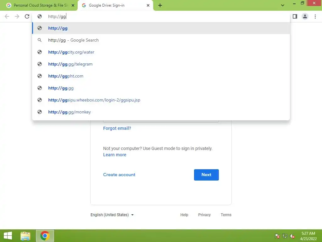Click the network tray icon

tap(285, 236)
